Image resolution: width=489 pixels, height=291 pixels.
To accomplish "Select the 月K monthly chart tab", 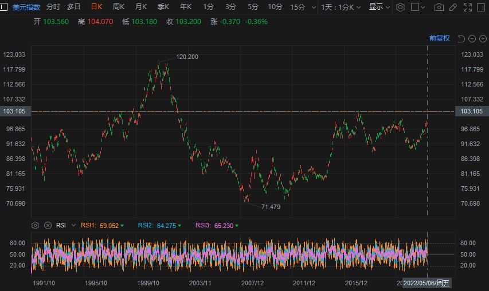I will 141,7.
